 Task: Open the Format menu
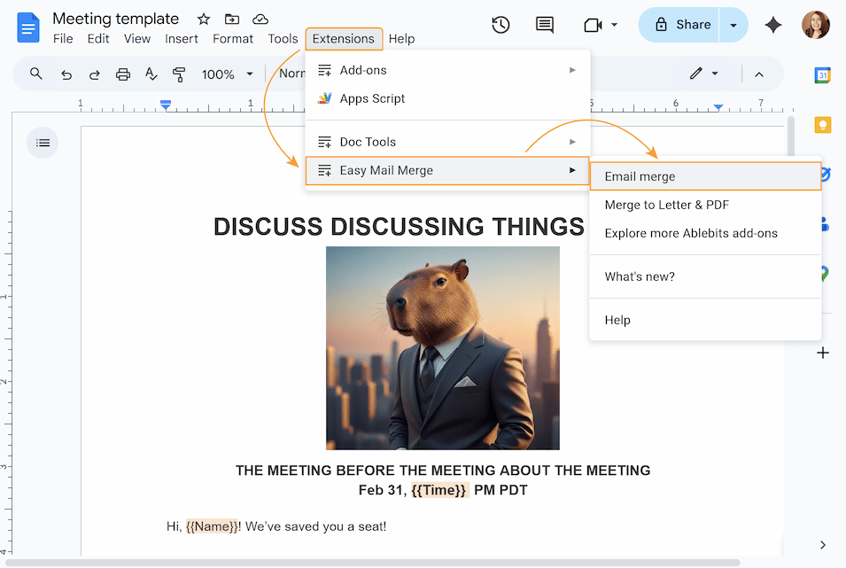pos(233,39)
